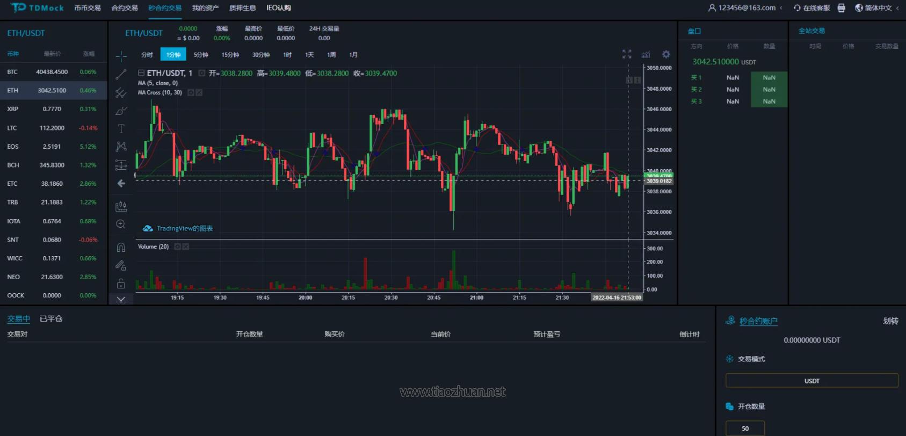Select the crosshair cursor tool
906x436 pixels.
tap(121, 56)
